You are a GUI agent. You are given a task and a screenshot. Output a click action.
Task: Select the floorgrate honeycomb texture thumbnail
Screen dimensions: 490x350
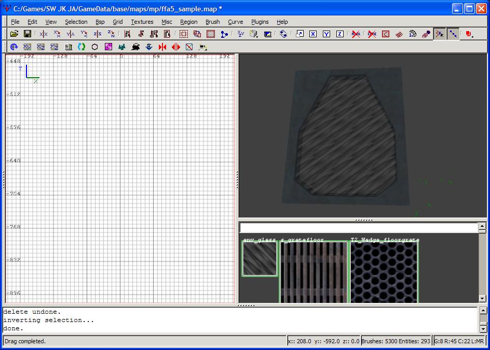tap(384, 272)
